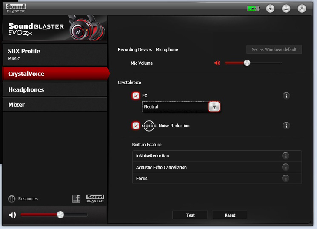Open the SBX Profile section

pyautogui.click(x=55, y=54)
